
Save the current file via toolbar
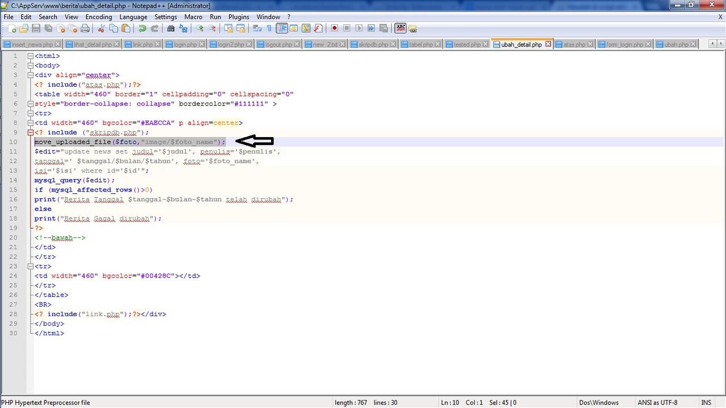coord(36,28)
